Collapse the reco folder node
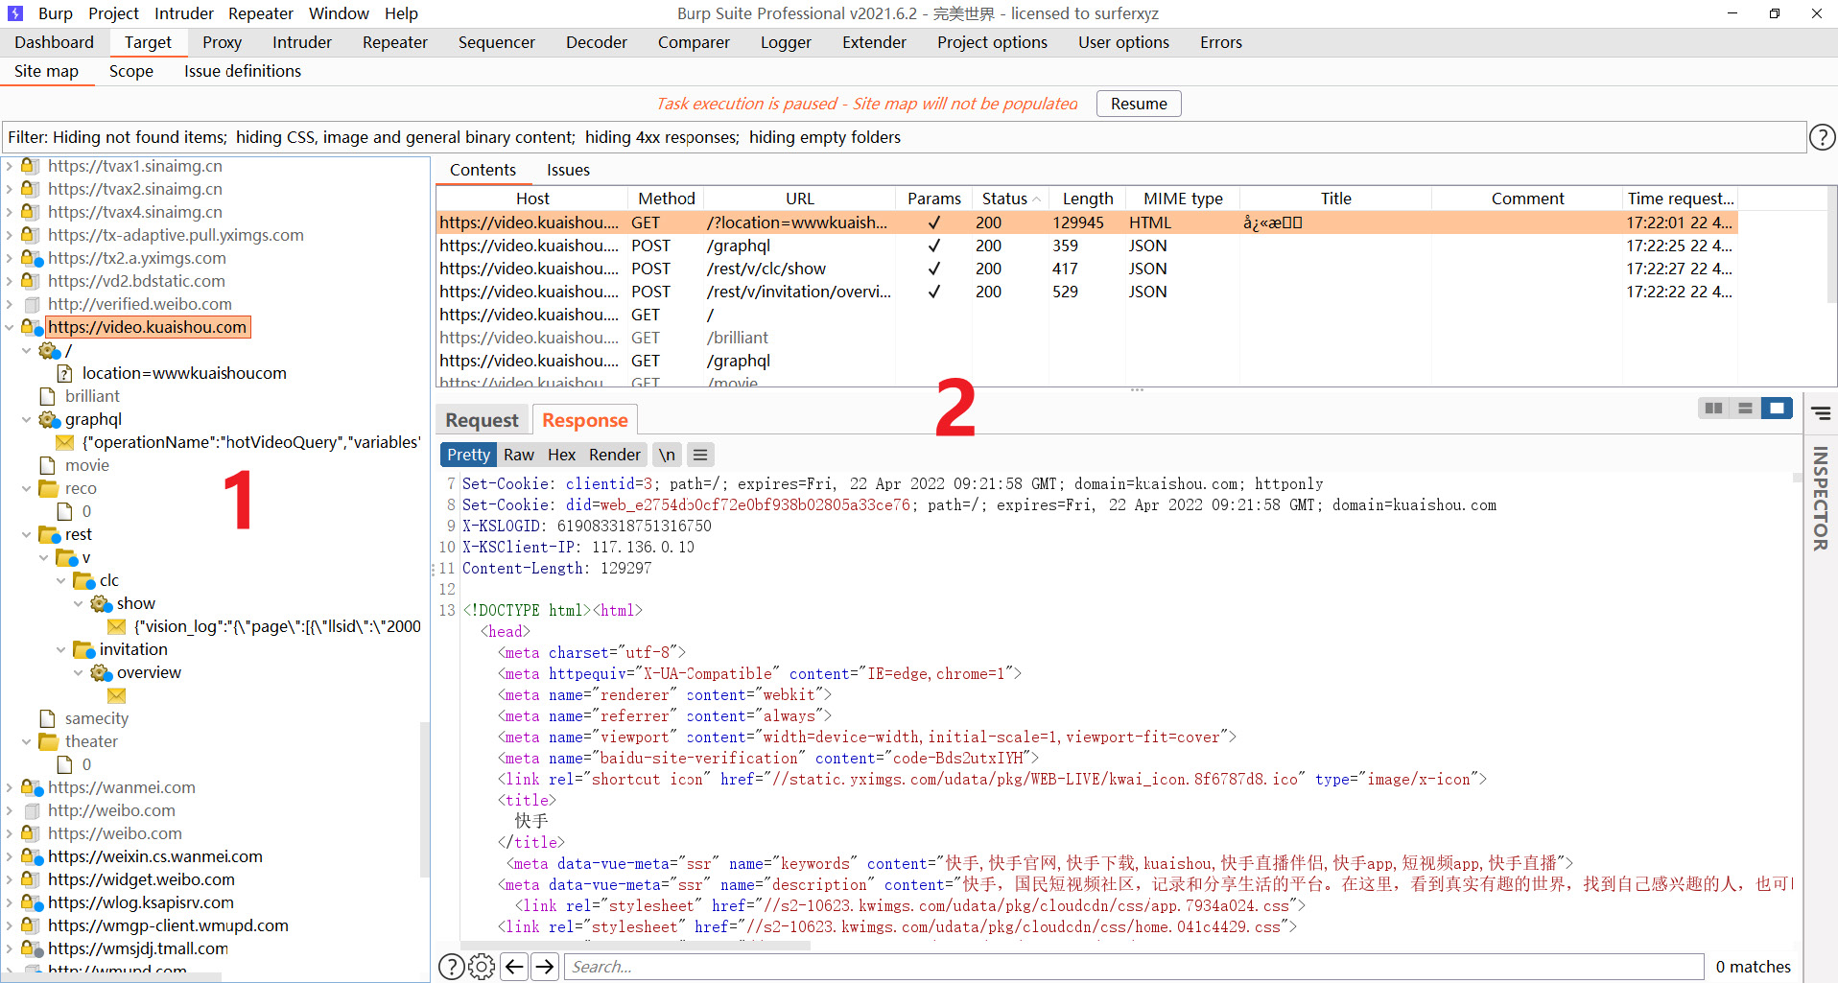 tap(27, 488)
